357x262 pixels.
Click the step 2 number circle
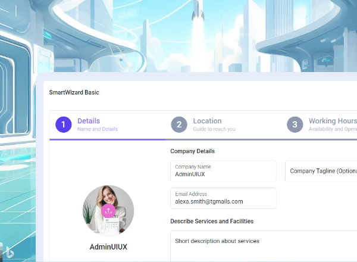tap(178, 124)
